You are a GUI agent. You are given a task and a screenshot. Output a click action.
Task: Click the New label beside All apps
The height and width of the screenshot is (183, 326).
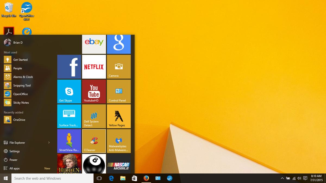pyautogui.click(x=47, y=168)
